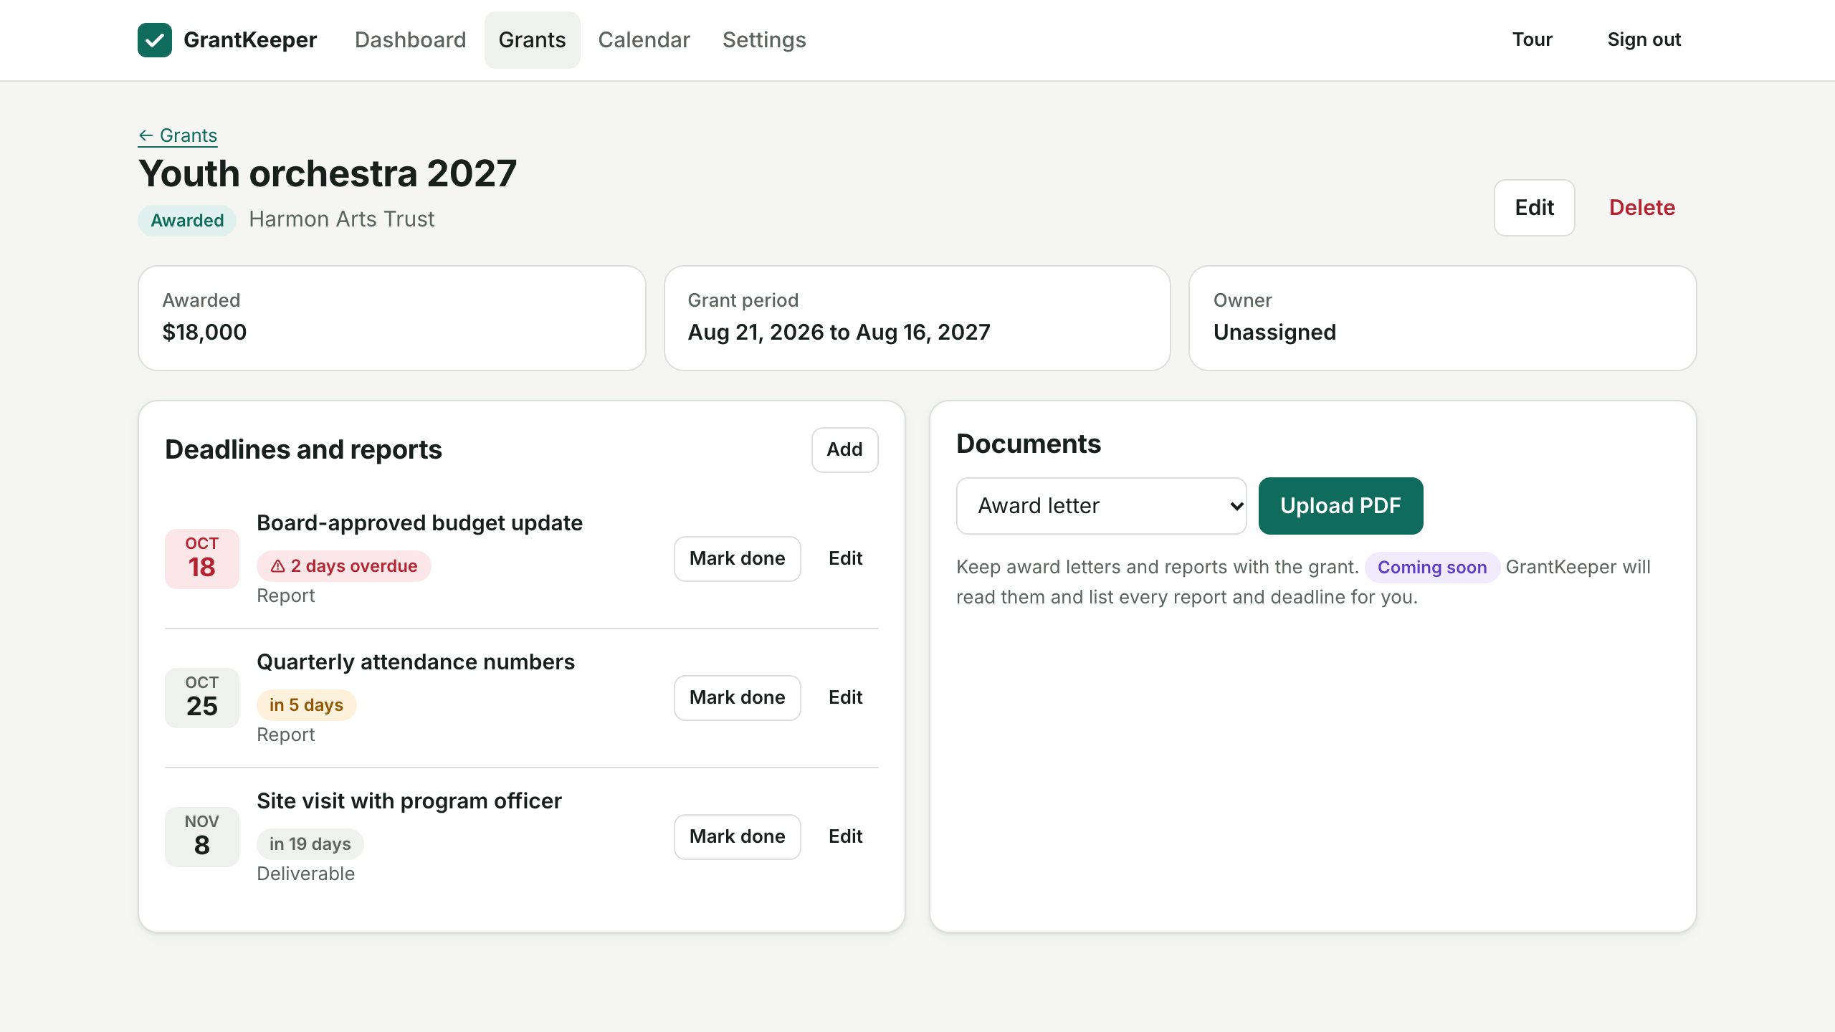Click the Coming soon badge
Viewport: 1835px width, 1032px height.
1432,568
